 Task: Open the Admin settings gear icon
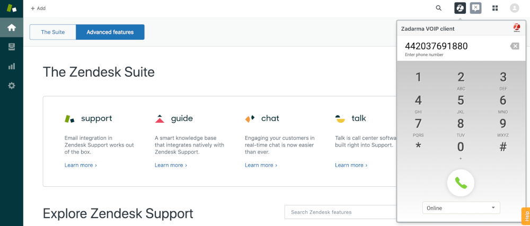pyautogui.click(x=11, y=85)
